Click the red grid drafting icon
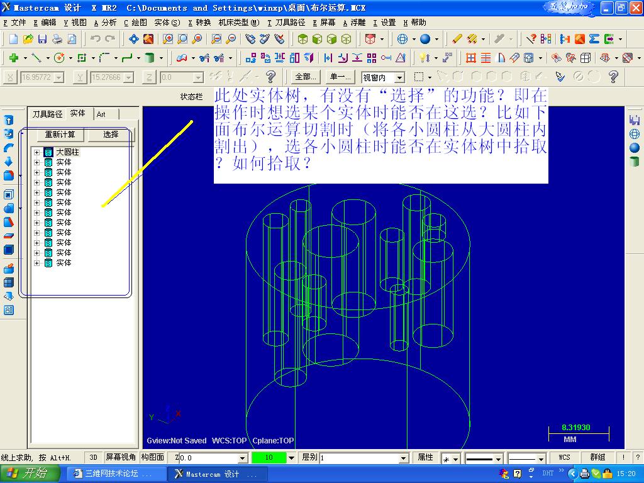The width and height of the screenshot is (644, 483). coord(470,58)
